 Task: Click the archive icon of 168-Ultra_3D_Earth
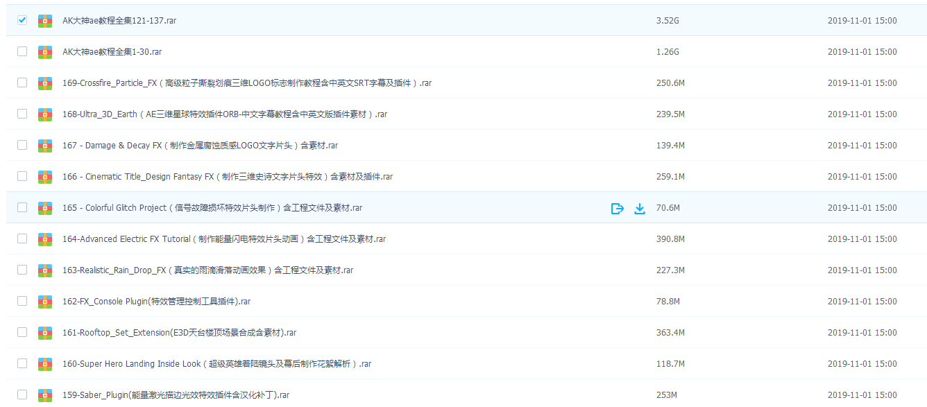click(45, 114)
